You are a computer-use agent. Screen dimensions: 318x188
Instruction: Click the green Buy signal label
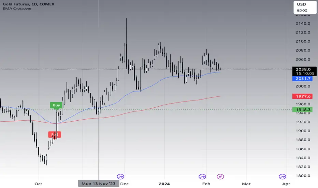56,105
